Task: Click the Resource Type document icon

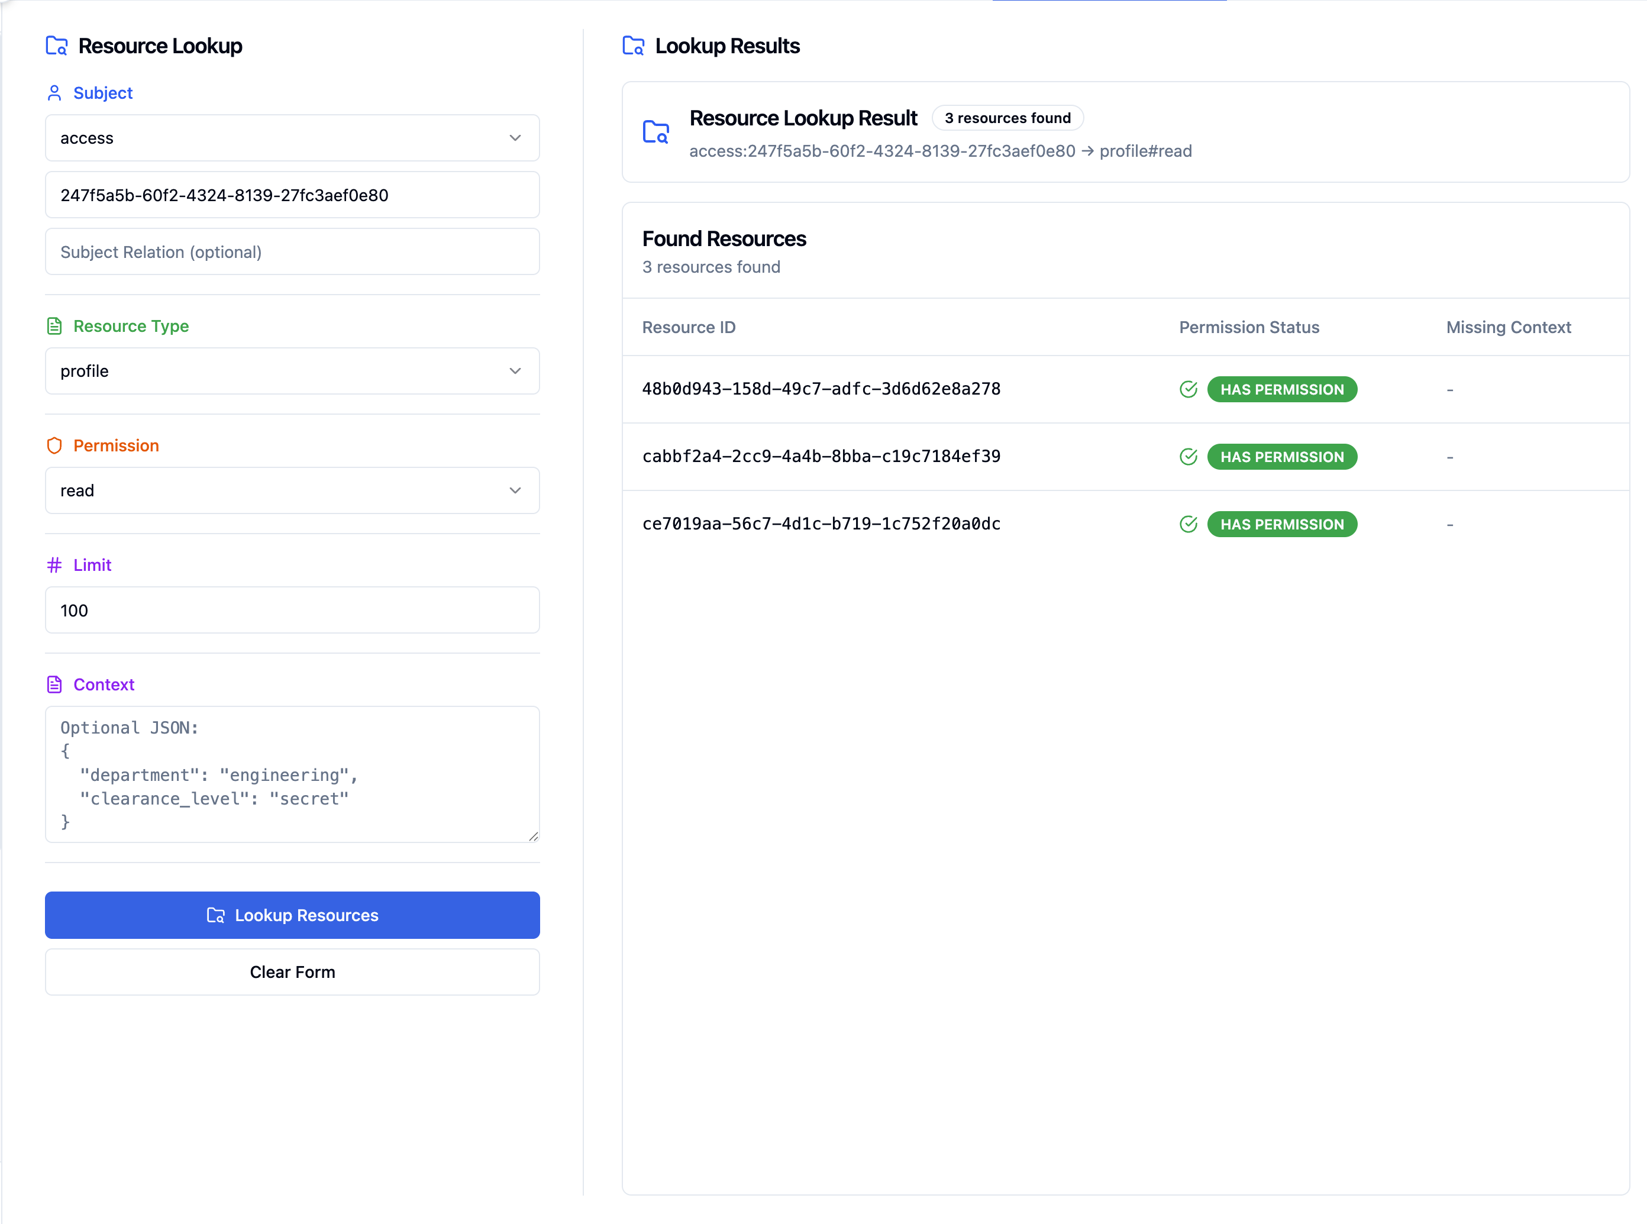Action: tap(54, 326)
